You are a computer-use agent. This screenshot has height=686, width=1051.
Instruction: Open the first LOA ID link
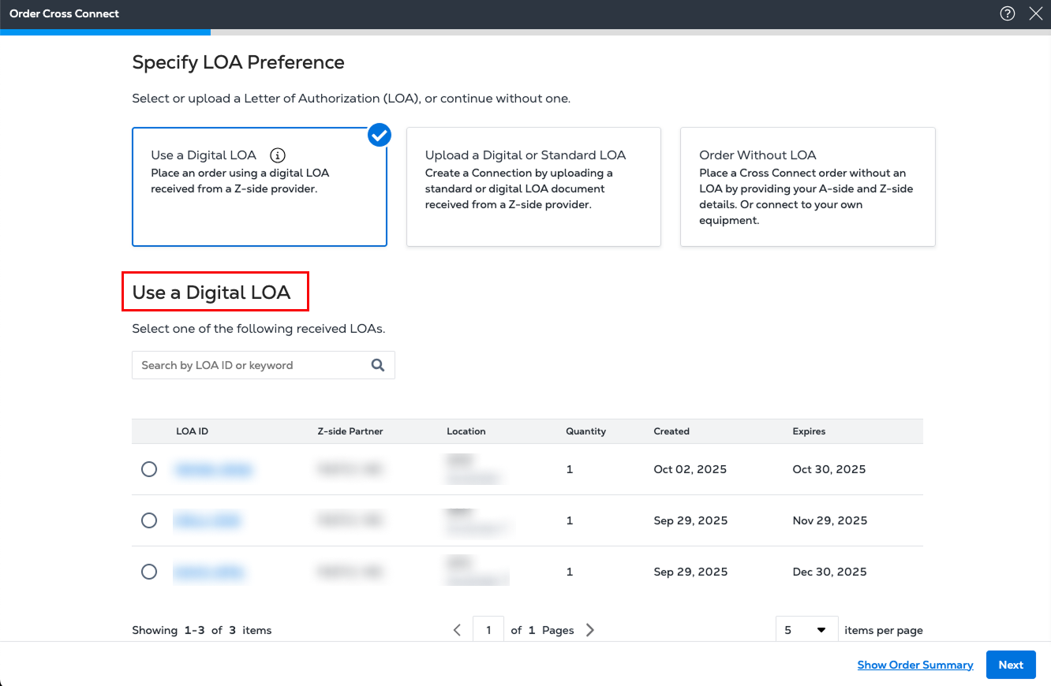click(212, 469)
